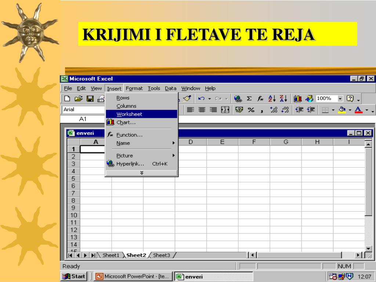The width and height of the screenshot is (376, 282).
Task: Save the workbook with the floppy disk icon
Action: click(90, 98)
